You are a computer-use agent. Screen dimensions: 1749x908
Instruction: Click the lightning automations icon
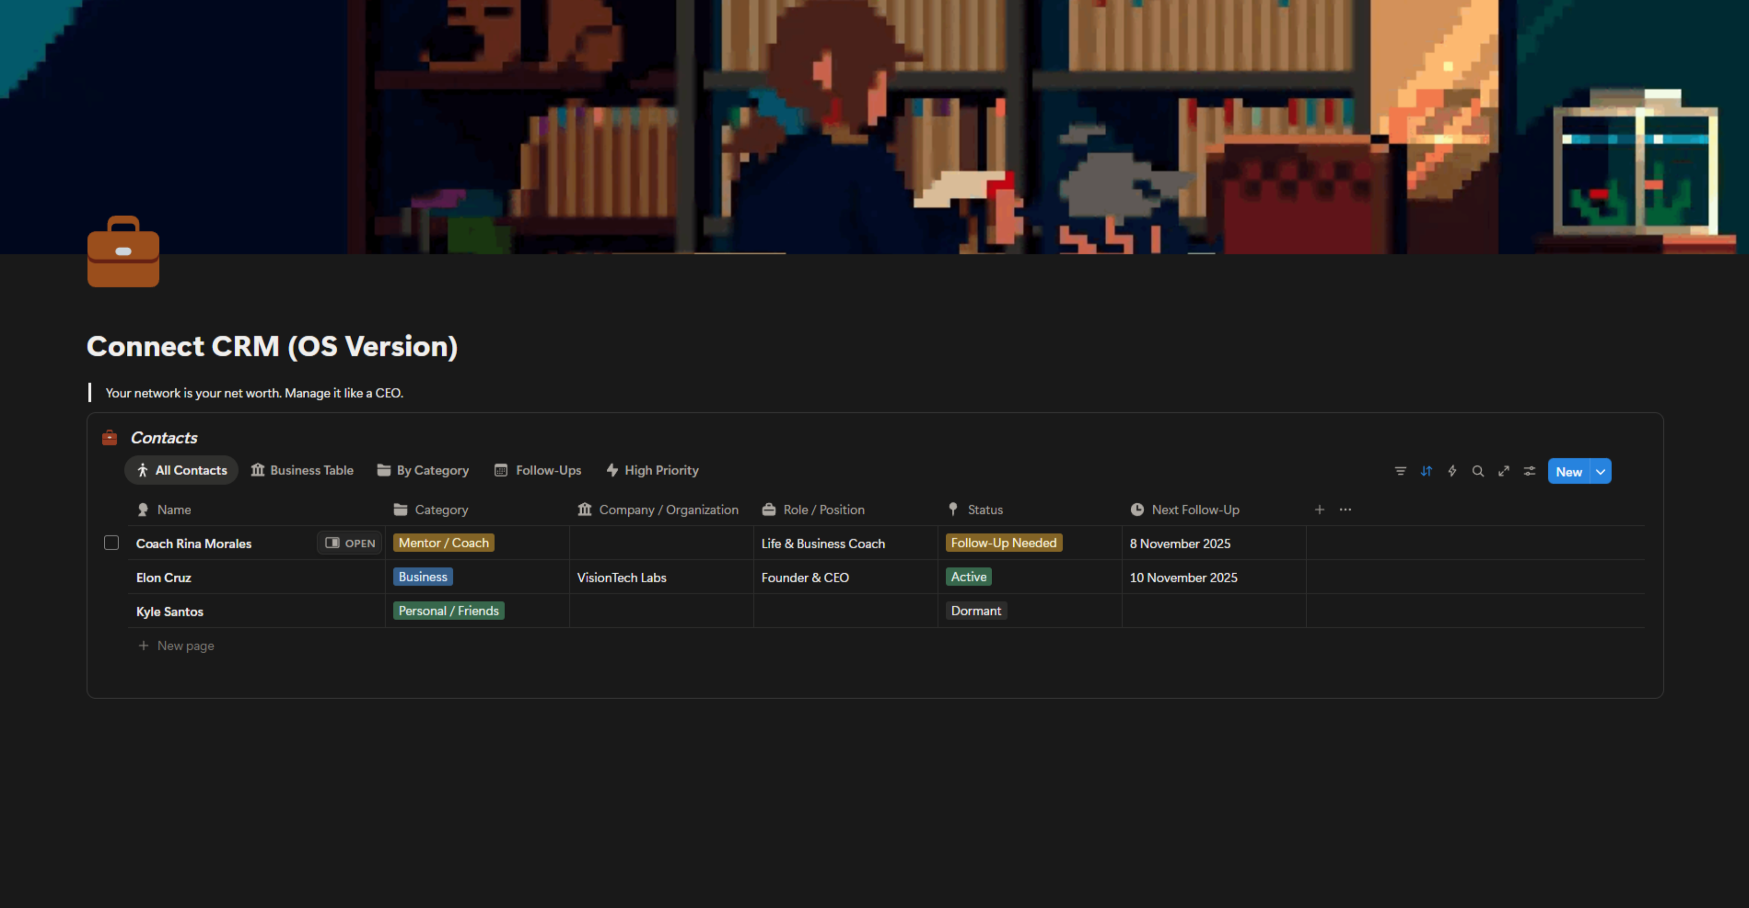(x=1452, y=471)
